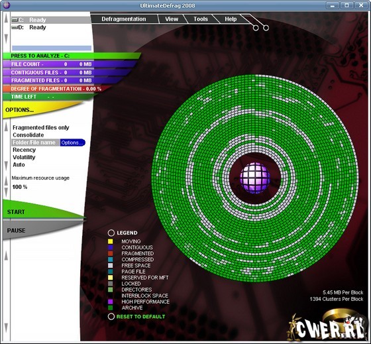Viewport: 371px width, 344px height.
Task: Click the purple HIGH PERFORMANCE legend square
Action: point(110,302)
